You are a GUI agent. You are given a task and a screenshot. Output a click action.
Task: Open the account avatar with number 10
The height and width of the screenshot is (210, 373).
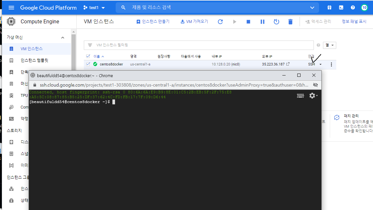[x=364, y=7]
